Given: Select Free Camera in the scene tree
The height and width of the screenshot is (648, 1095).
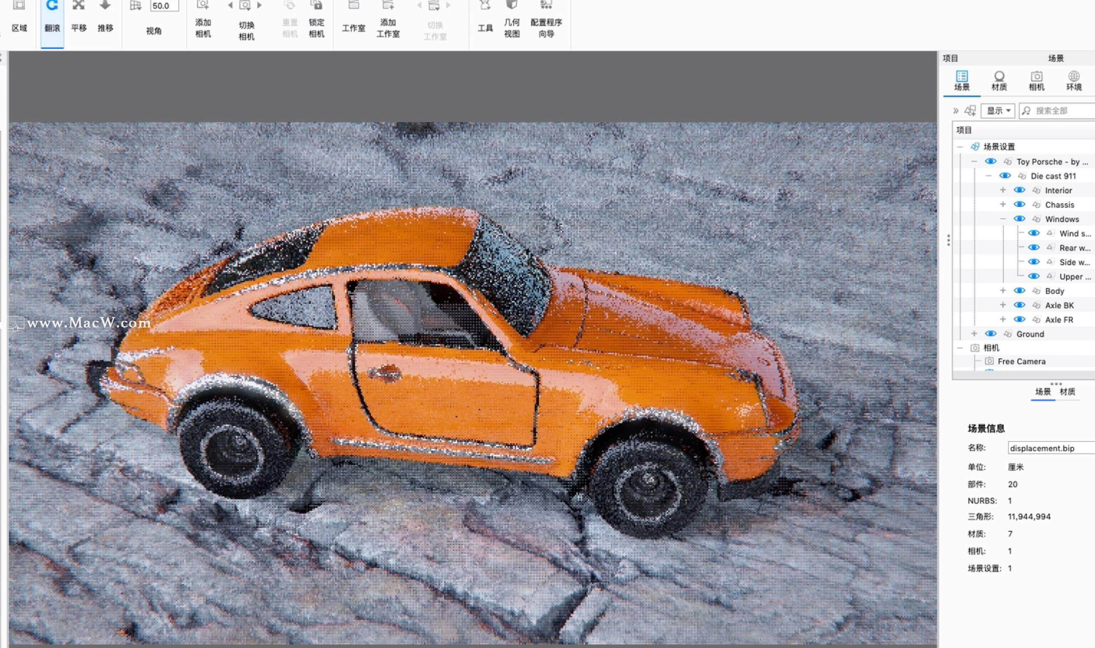Looking at the screenshot, I should click(1021, 361).
